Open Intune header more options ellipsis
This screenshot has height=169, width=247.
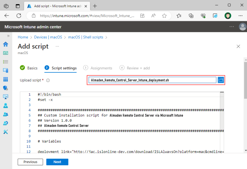[x=231, y=27]
